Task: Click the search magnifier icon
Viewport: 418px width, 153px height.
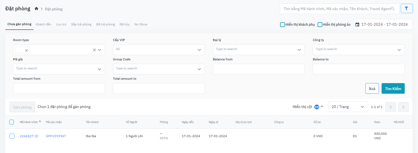Action: [x=393, y=9]
